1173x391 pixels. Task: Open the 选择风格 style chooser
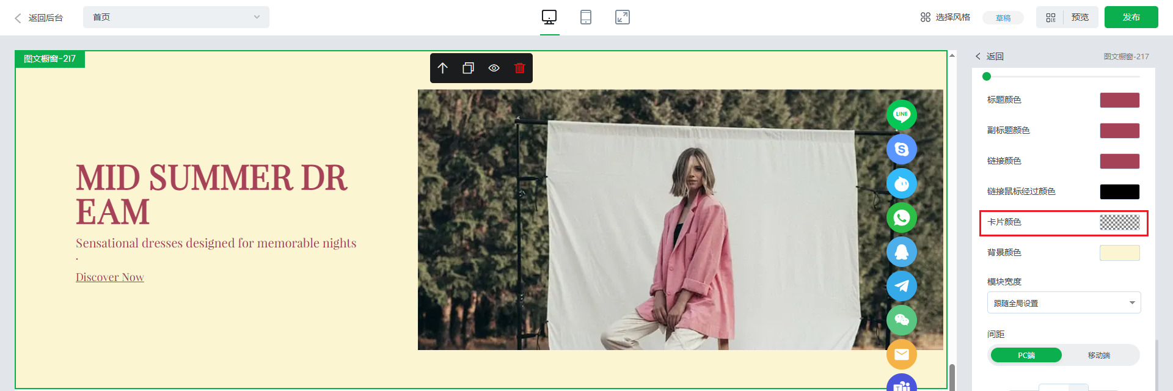point(945,17)
